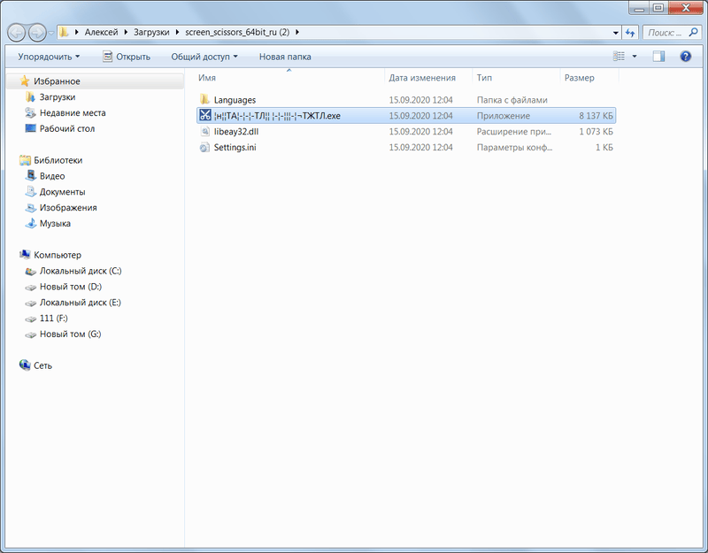Open the Видео library
This screenshot has width=708, height=553.
[x=52, y=176]
